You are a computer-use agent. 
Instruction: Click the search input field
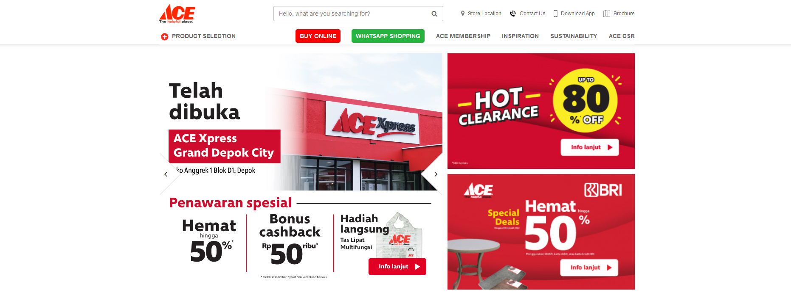(x=352, y=14)
